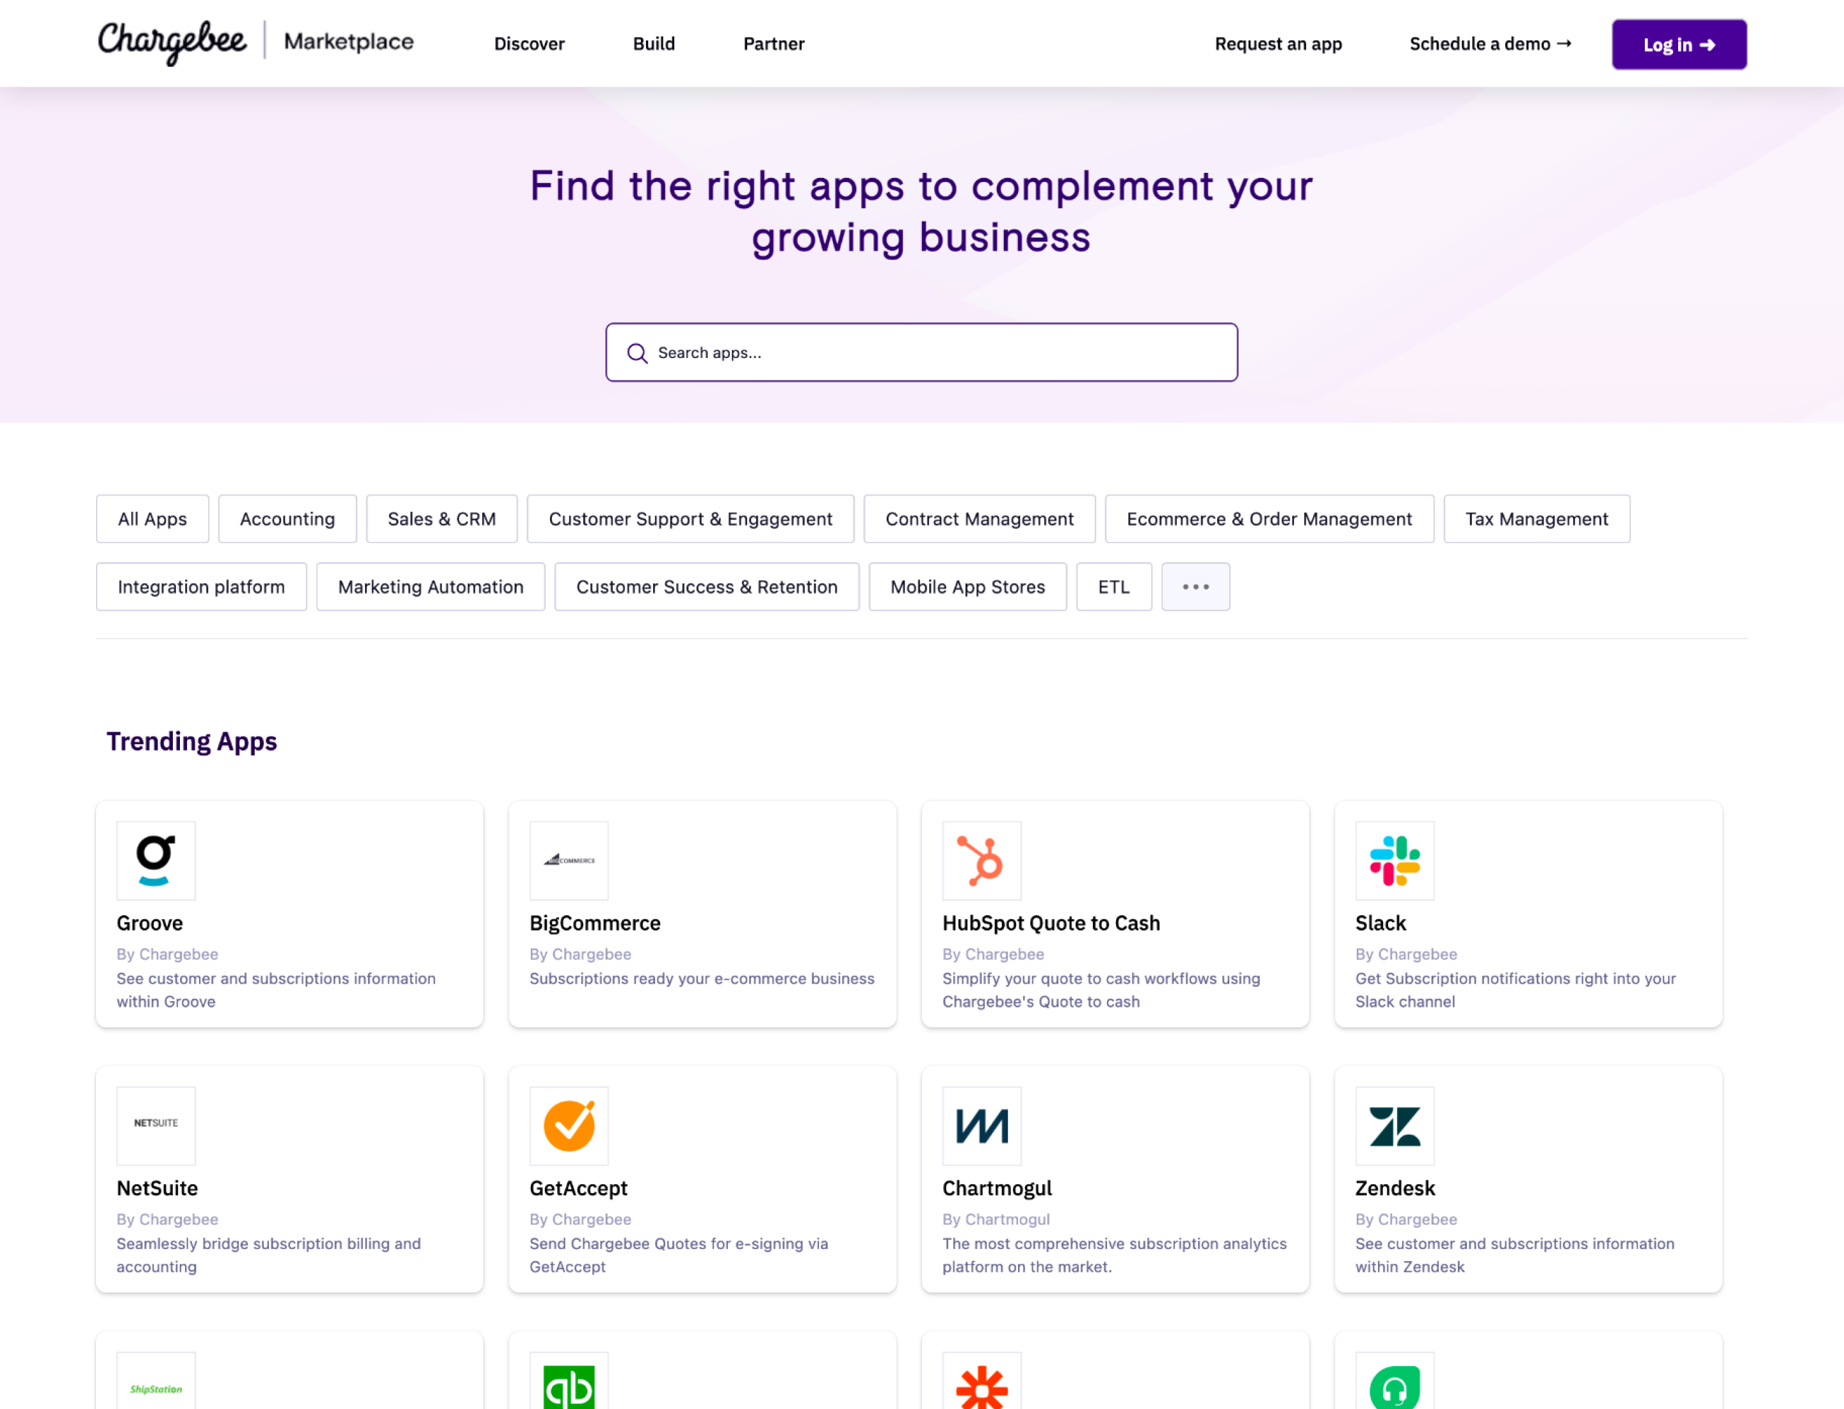The height and width of the screenshot is (1409, 1844).
Task: Open the Discover navigation menu
Action: pos(529,44)
